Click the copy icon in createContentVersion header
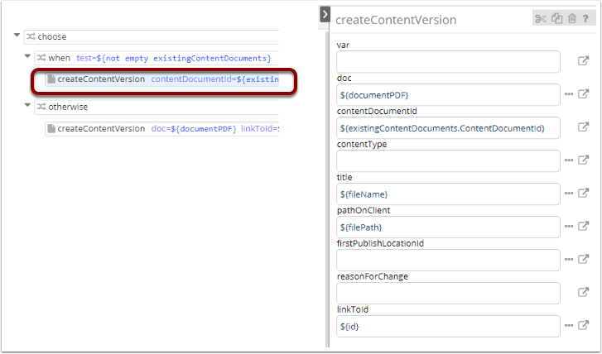Screen dimensions: 602x354 [556, 19]
